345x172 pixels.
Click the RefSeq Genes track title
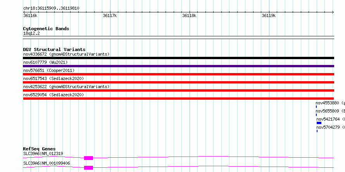tap(40, 149)
